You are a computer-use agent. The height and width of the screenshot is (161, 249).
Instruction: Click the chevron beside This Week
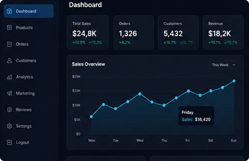coord(234,65)
